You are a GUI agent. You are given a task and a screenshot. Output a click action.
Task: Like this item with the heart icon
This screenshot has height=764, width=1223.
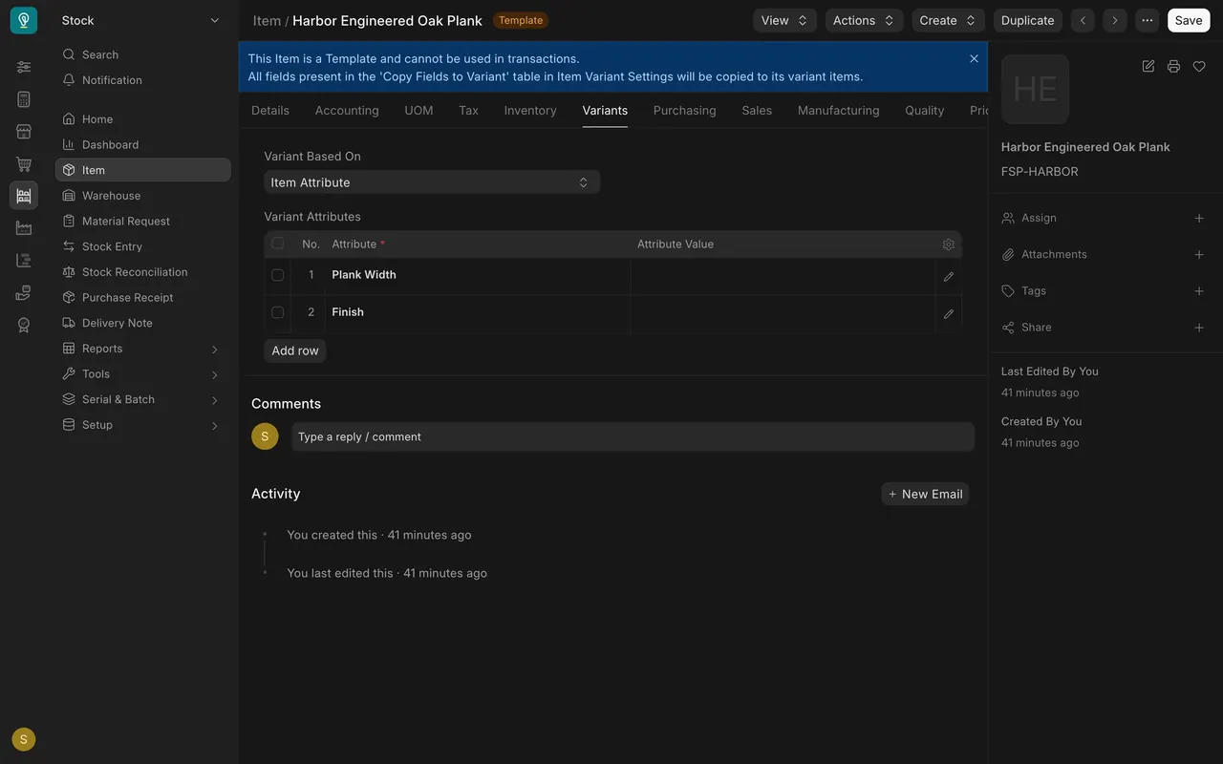click(1199, 66)
